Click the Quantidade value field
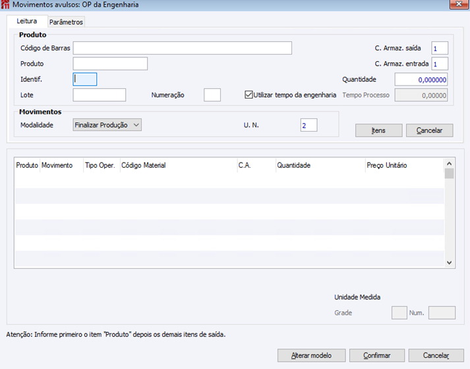 [x=421, y=80]
